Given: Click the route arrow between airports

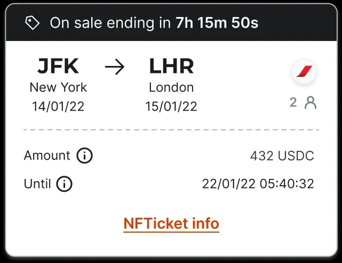Looking at the screenshot, I should coord(114,67).
